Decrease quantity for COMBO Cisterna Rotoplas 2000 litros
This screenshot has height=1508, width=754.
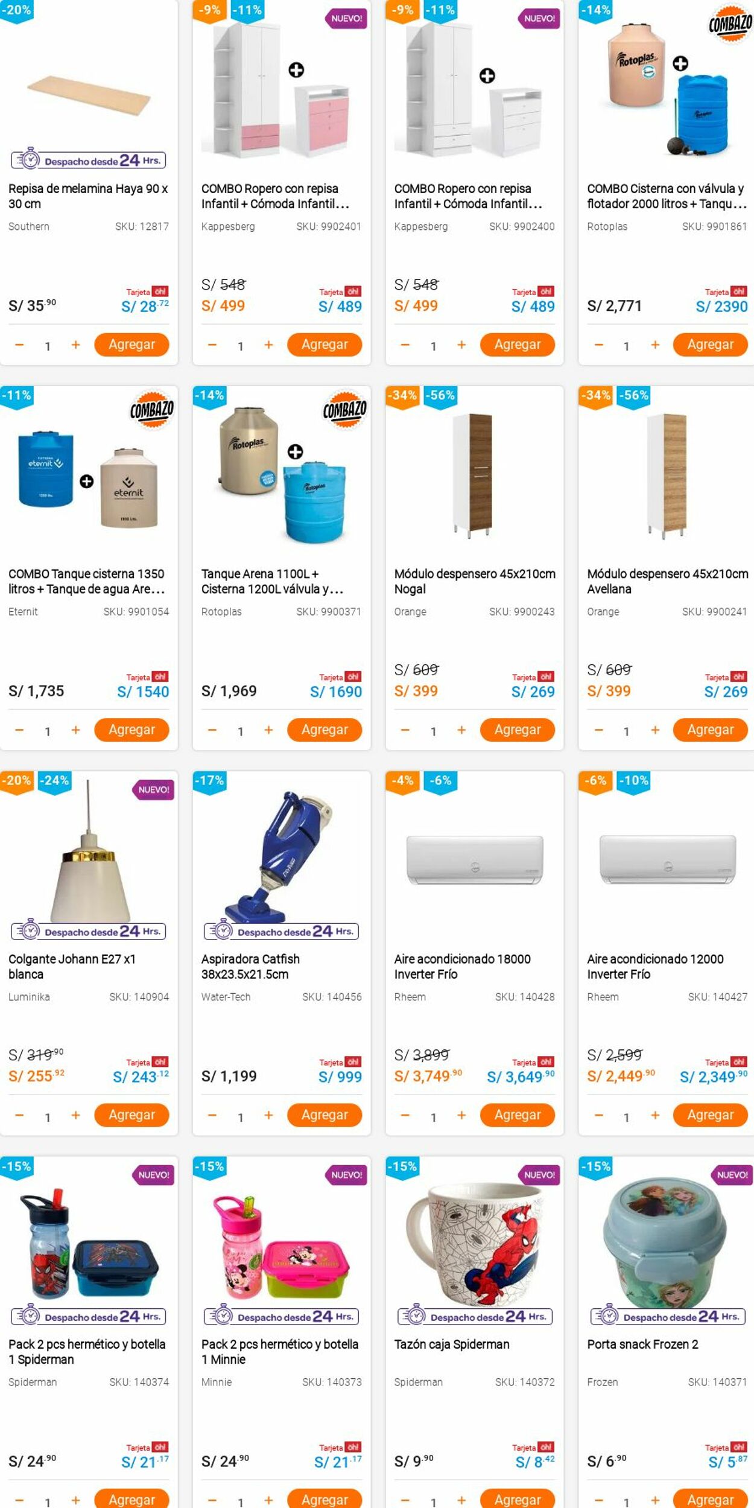598,345
